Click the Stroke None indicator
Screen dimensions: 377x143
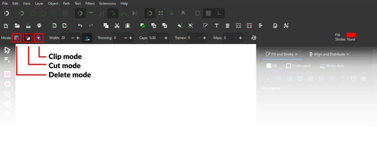351,39
